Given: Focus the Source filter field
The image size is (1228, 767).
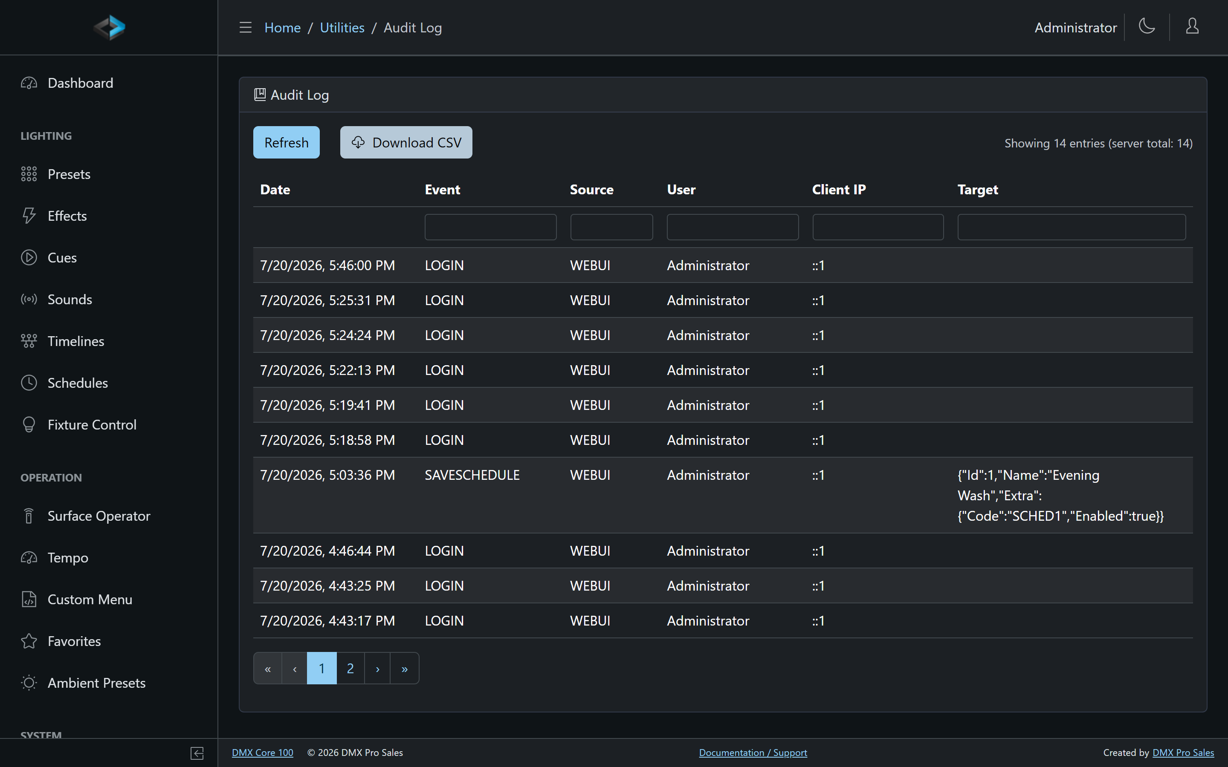Looking at the screenshot, I should [x=611, y=227].
